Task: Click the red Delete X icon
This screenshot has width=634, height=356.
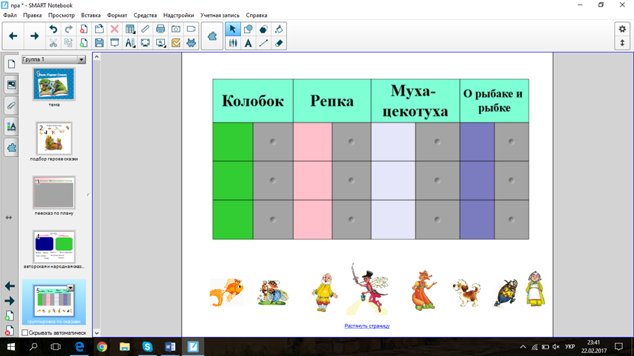Action: click(x=115, y=29)
